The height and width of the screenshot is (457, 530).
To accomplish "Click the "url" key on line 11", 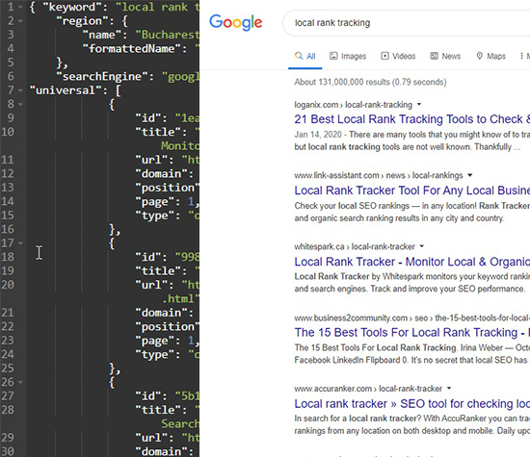I will point(151,160).
